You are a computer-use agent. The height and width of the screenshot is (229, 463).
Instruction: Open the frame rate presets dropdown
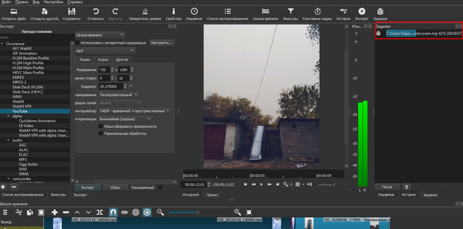(x=131, y=86)
